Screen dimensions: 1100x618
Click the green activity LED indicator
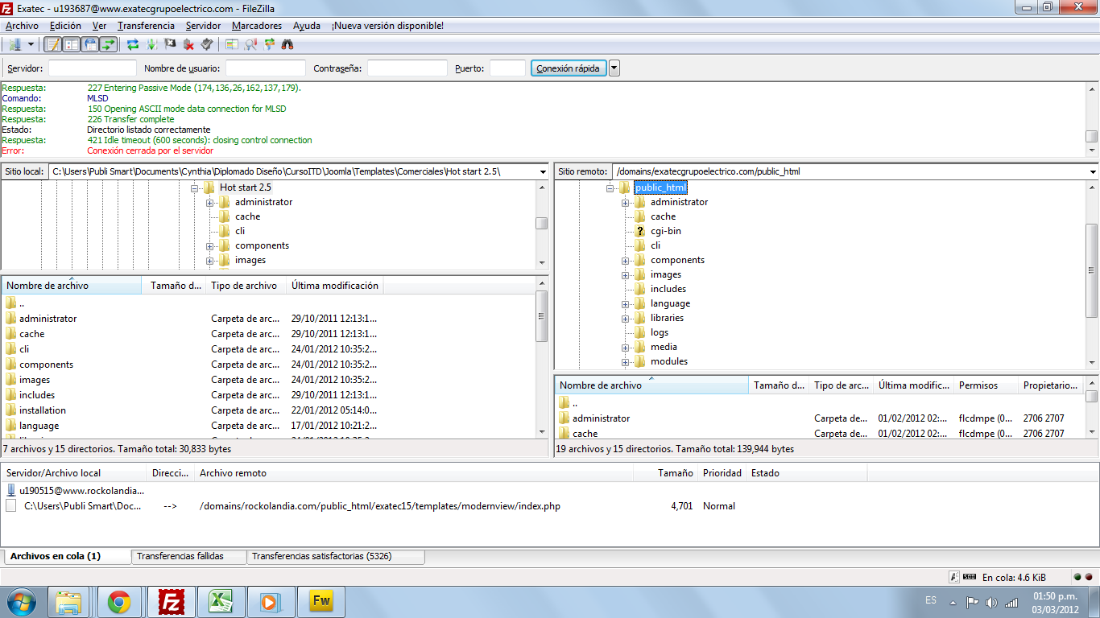(1077, 577)
